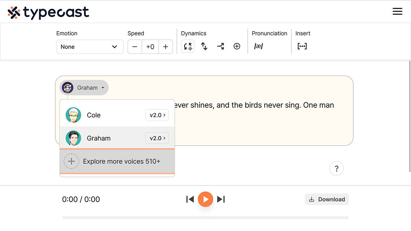Click Cole's avatar thumbnail
Viewport: 411px width, 231px height.
coord(74,115)
